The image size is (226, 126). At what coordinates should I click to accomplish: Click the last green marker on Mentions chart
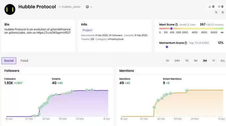pos(187,91)
